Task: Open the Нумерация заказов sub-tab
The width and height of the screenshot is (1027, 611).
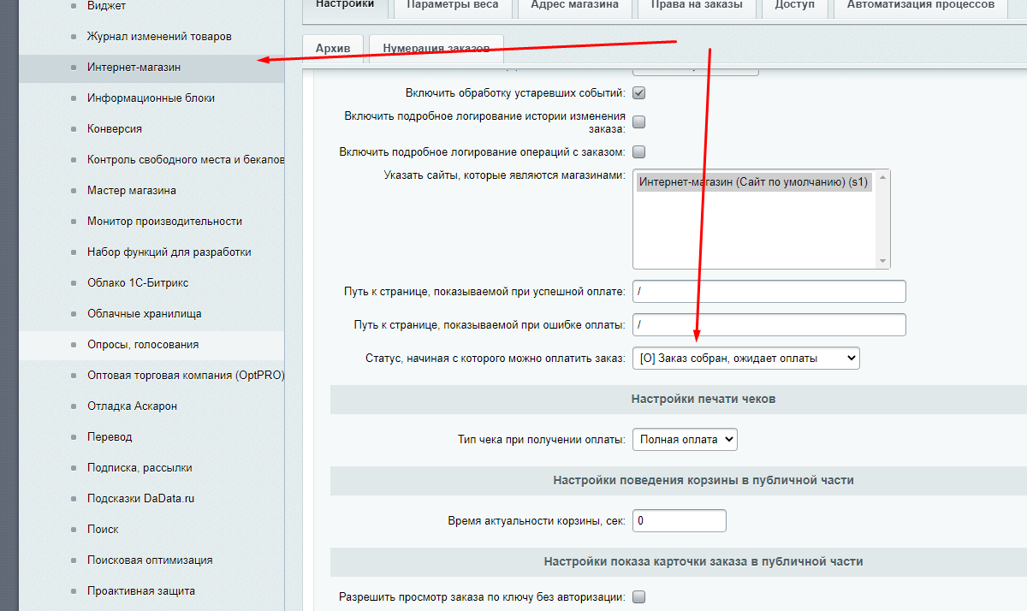Action: click(436, 49)
